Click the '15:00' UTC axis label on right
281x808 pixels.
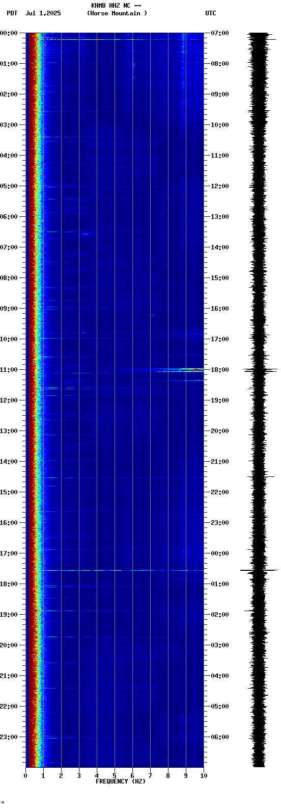tap(219, 278)
